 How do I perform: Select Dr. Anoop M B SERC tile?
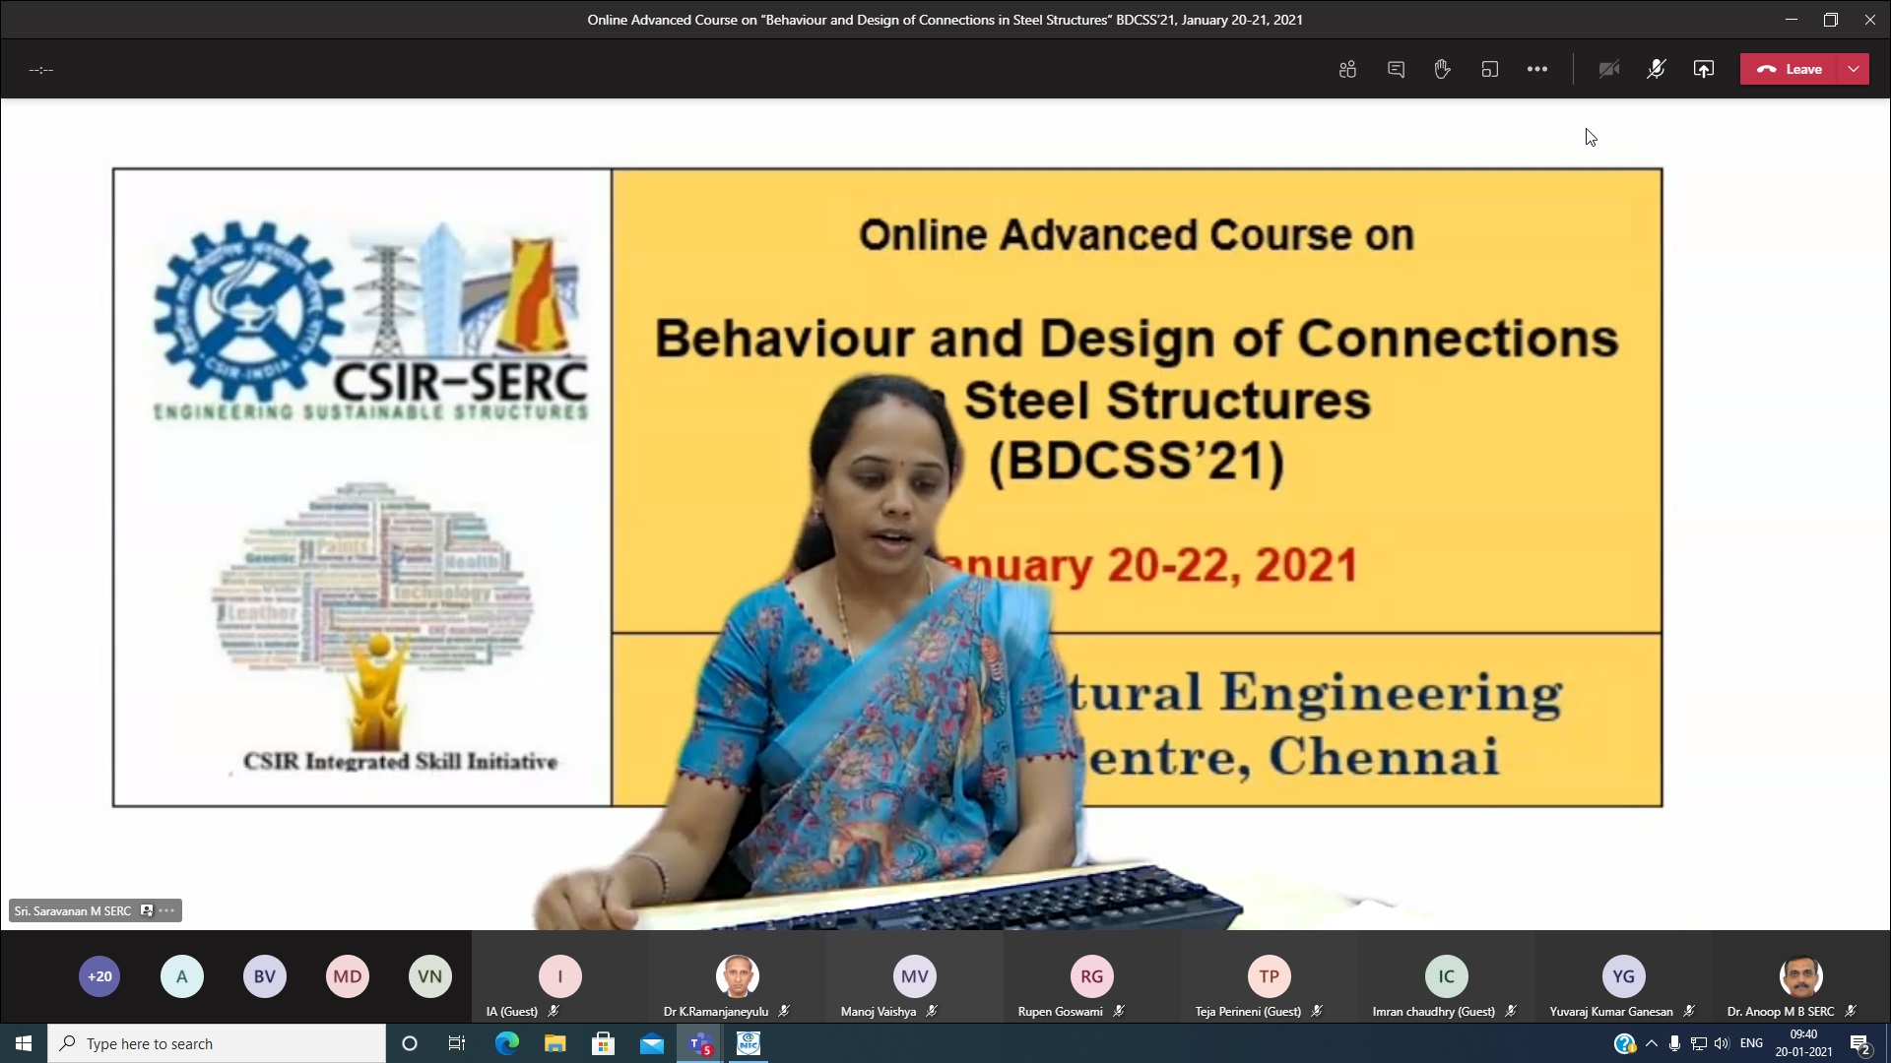click(x=1800, y=976)
